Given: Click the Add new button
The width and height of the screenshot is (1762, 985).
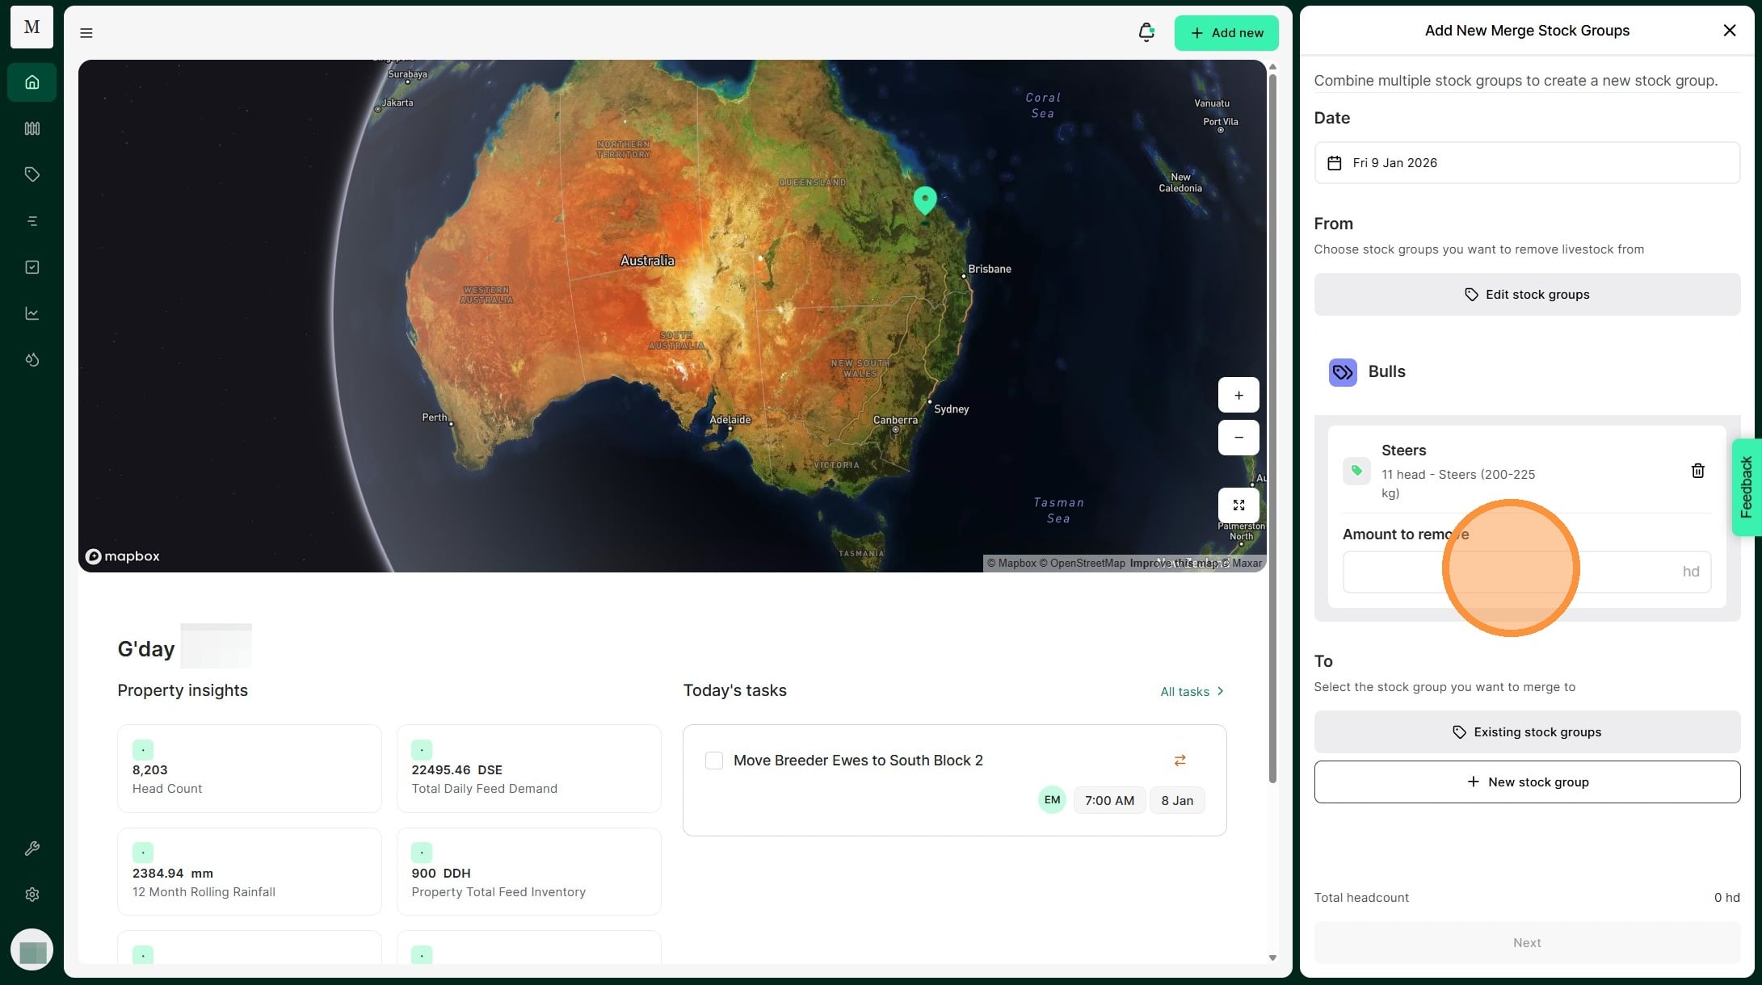Looking at the screenshot, I should click(1226, 33).
